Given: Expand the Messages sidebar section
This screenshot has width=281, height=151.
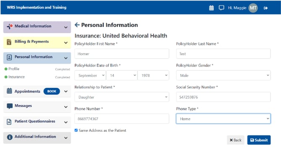Looking at the screenshot, I should (37, 107).
